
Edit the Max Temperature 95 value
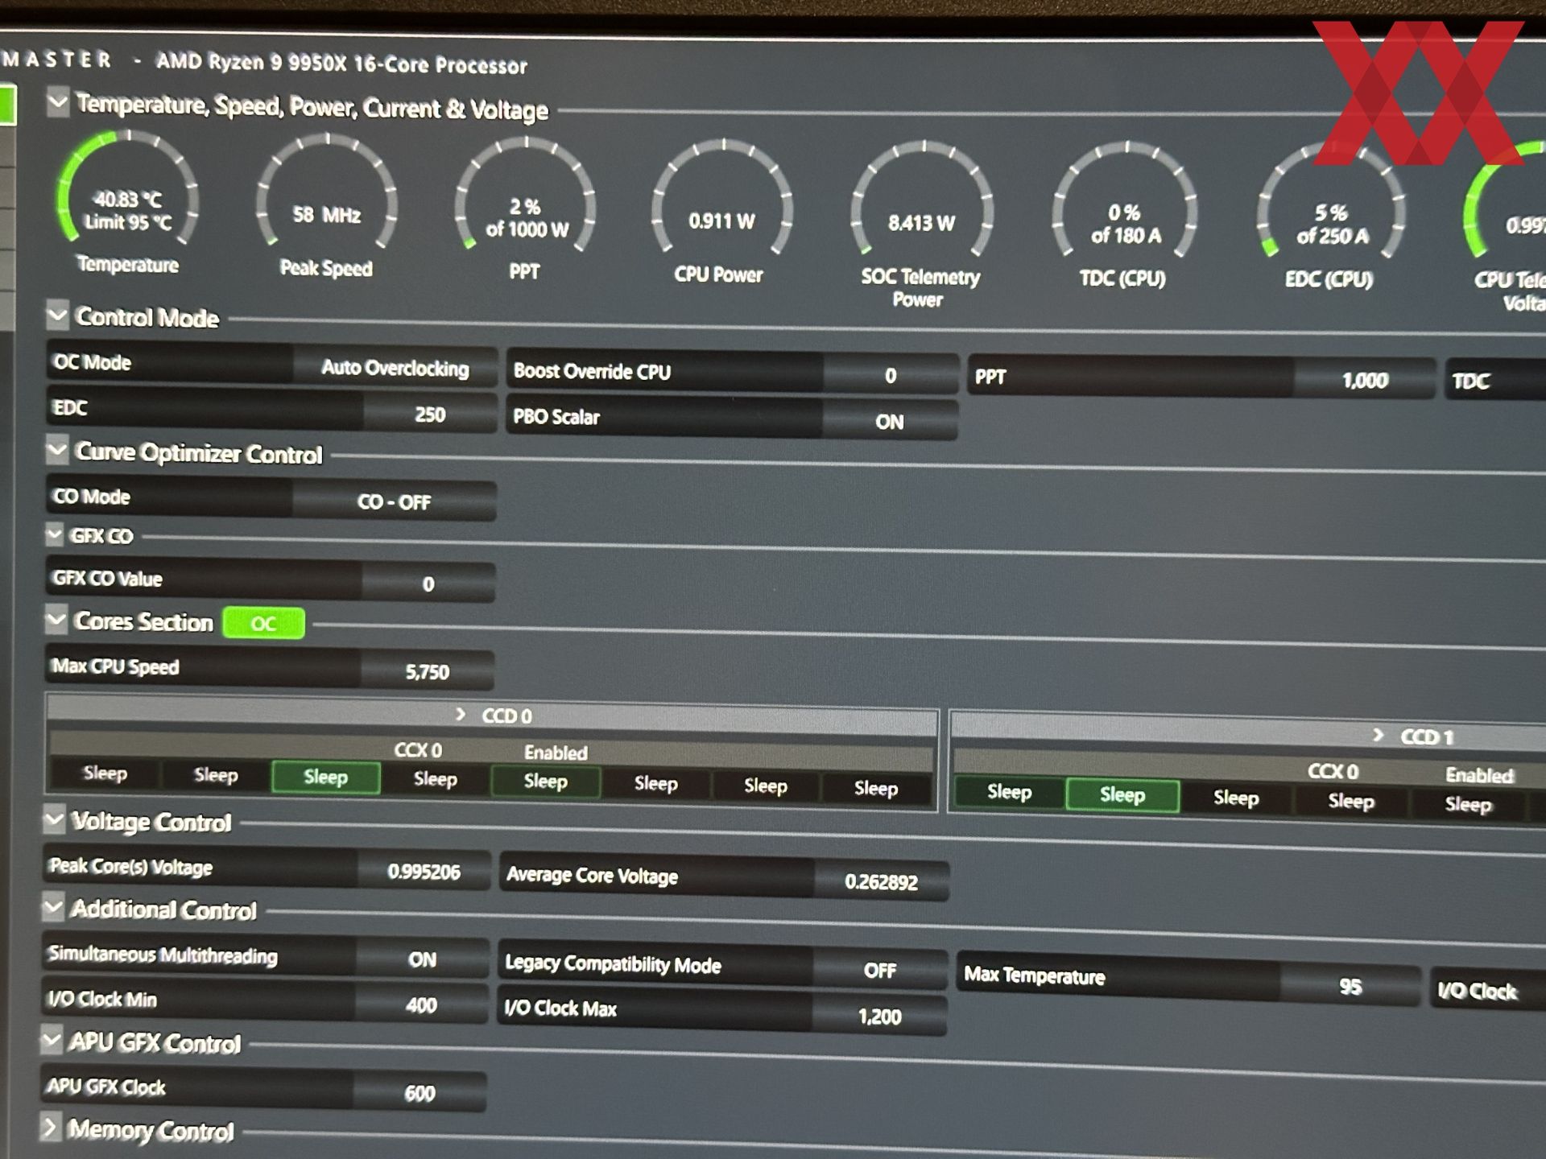tap(1350, 987)
